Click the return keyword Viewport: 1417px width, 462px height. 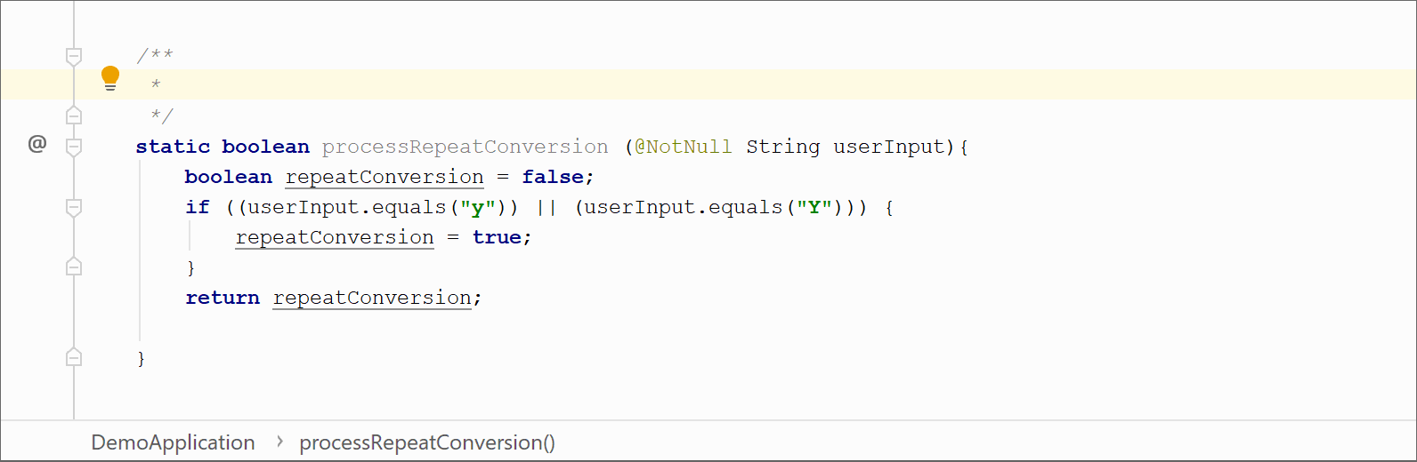click(x=223, y=298)
